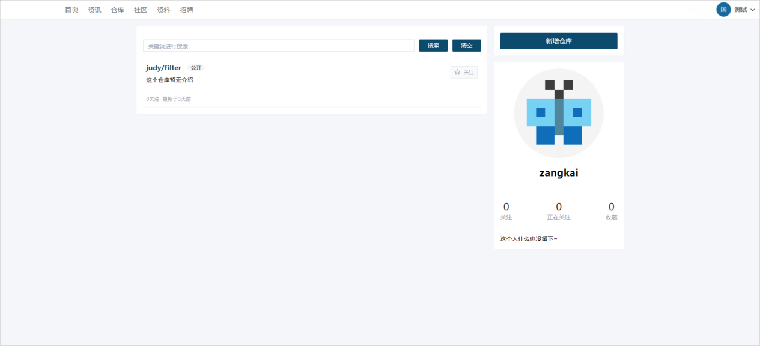This screenshot has height=346, width=760.
Task: Click the zangkai username heading
Action: tap(559, 173)
